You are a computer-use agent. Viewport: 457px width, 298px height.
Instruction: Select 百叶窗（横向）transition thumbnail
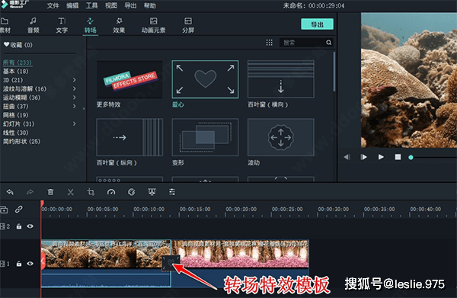pyautogui.click(x=280, y=79)
